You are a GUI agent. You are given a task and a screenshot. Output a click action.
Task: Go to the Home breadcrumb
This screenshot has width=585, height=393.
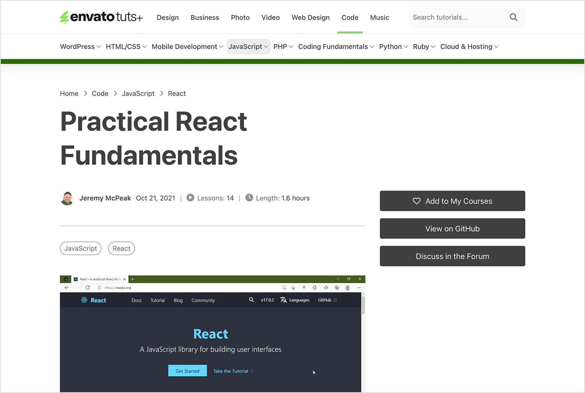point(69,93)
